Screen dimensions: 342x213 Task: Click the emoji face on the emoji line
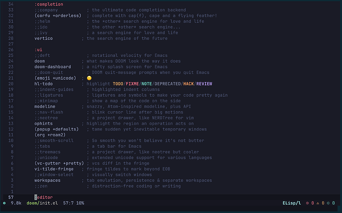click(89, 78)
